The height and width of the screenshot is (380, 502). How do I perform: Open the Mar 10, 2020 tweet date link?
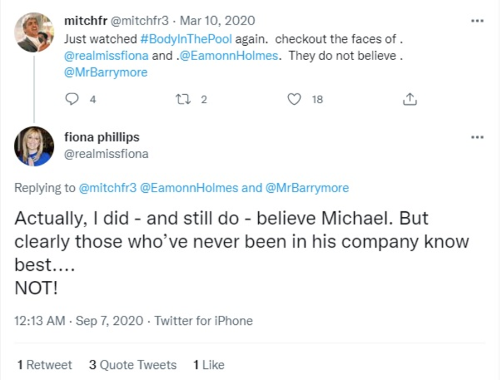(x=225, y=21)
